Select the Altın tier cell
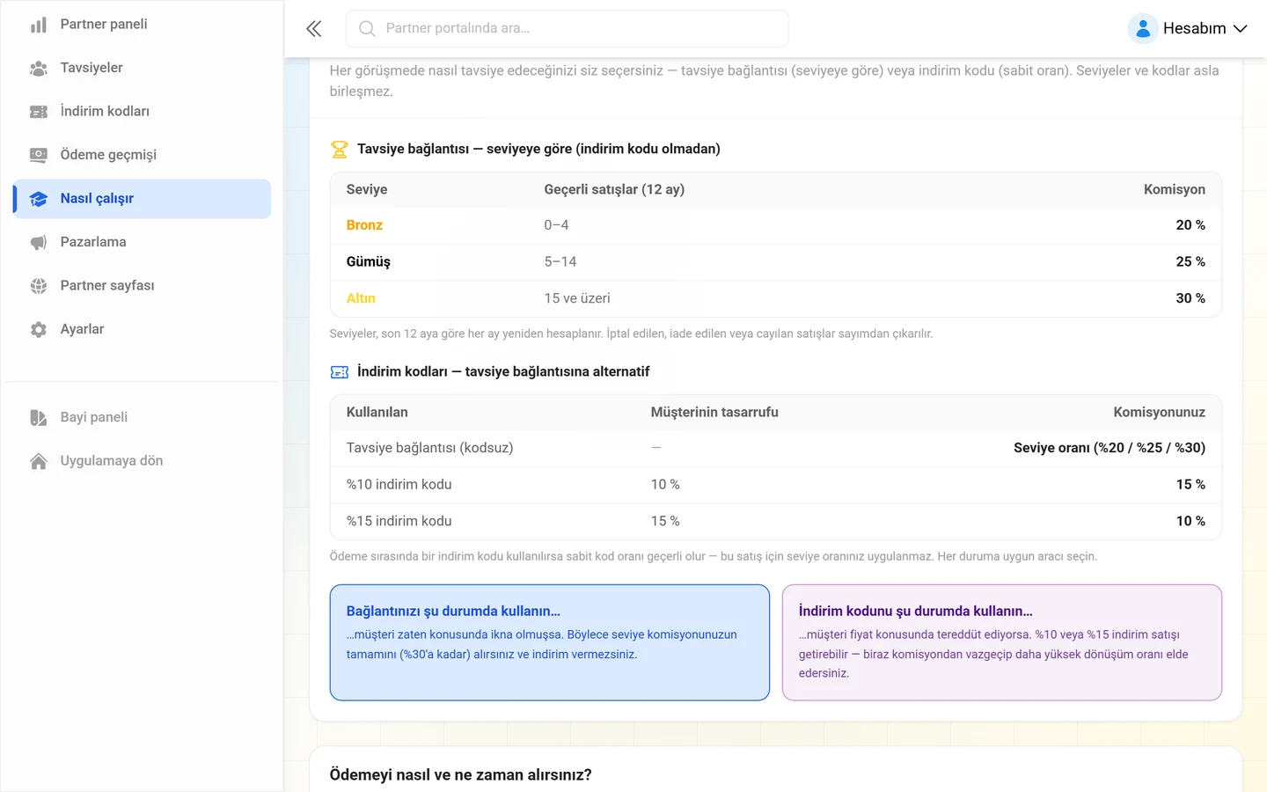1267x792 pixels. (361, 298)
